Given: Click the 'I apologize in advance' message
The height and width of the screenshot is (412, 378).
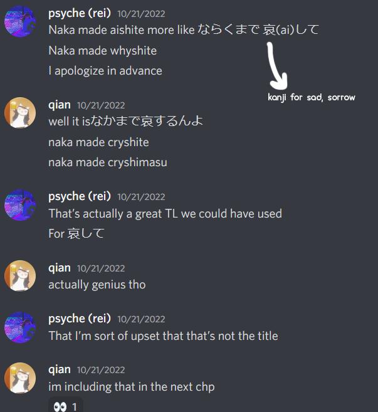Looking at the screenshot, I should tap(105, 71).
